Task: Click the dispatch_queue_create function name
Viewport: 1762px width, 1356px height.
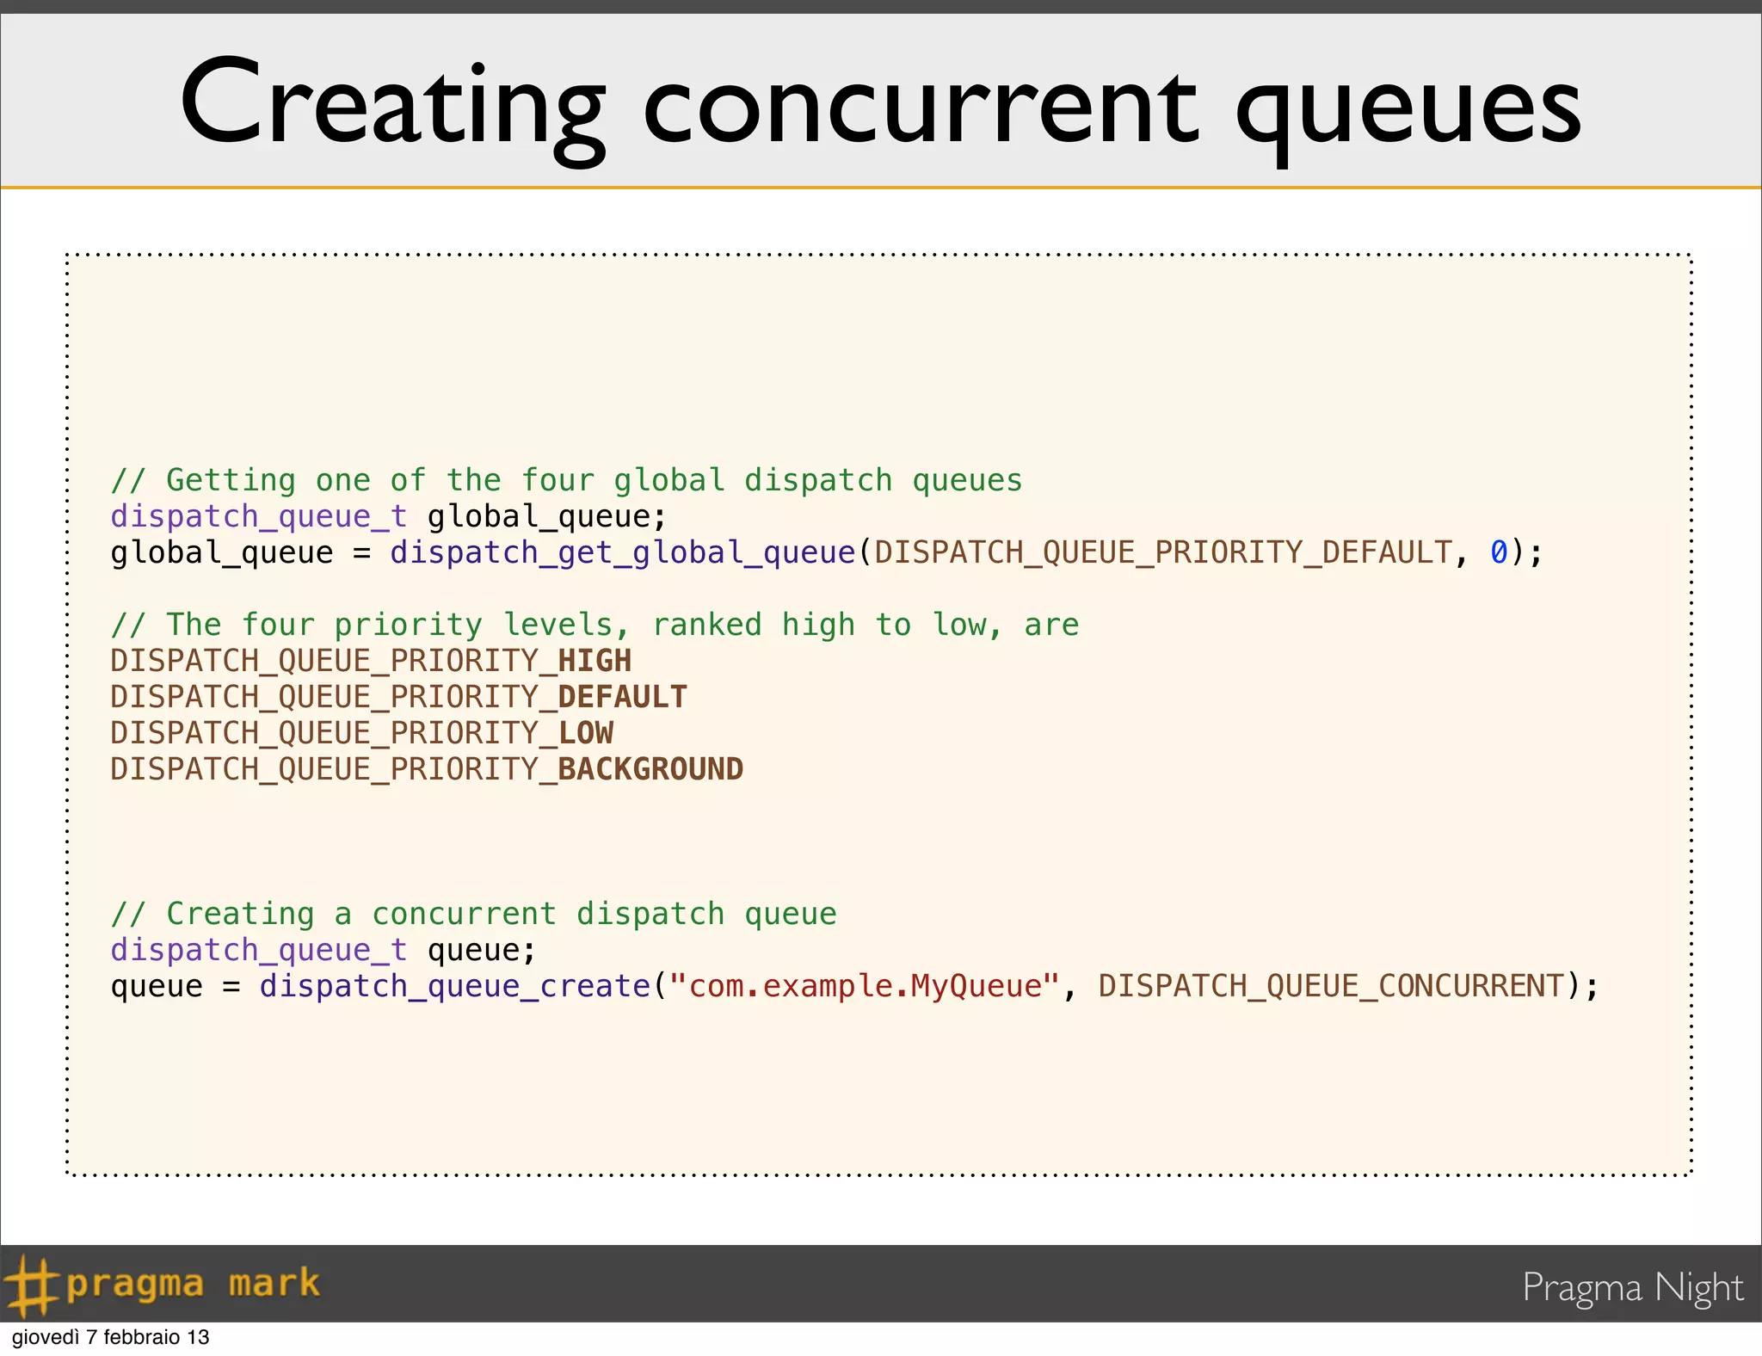Action: pos(455,986)
